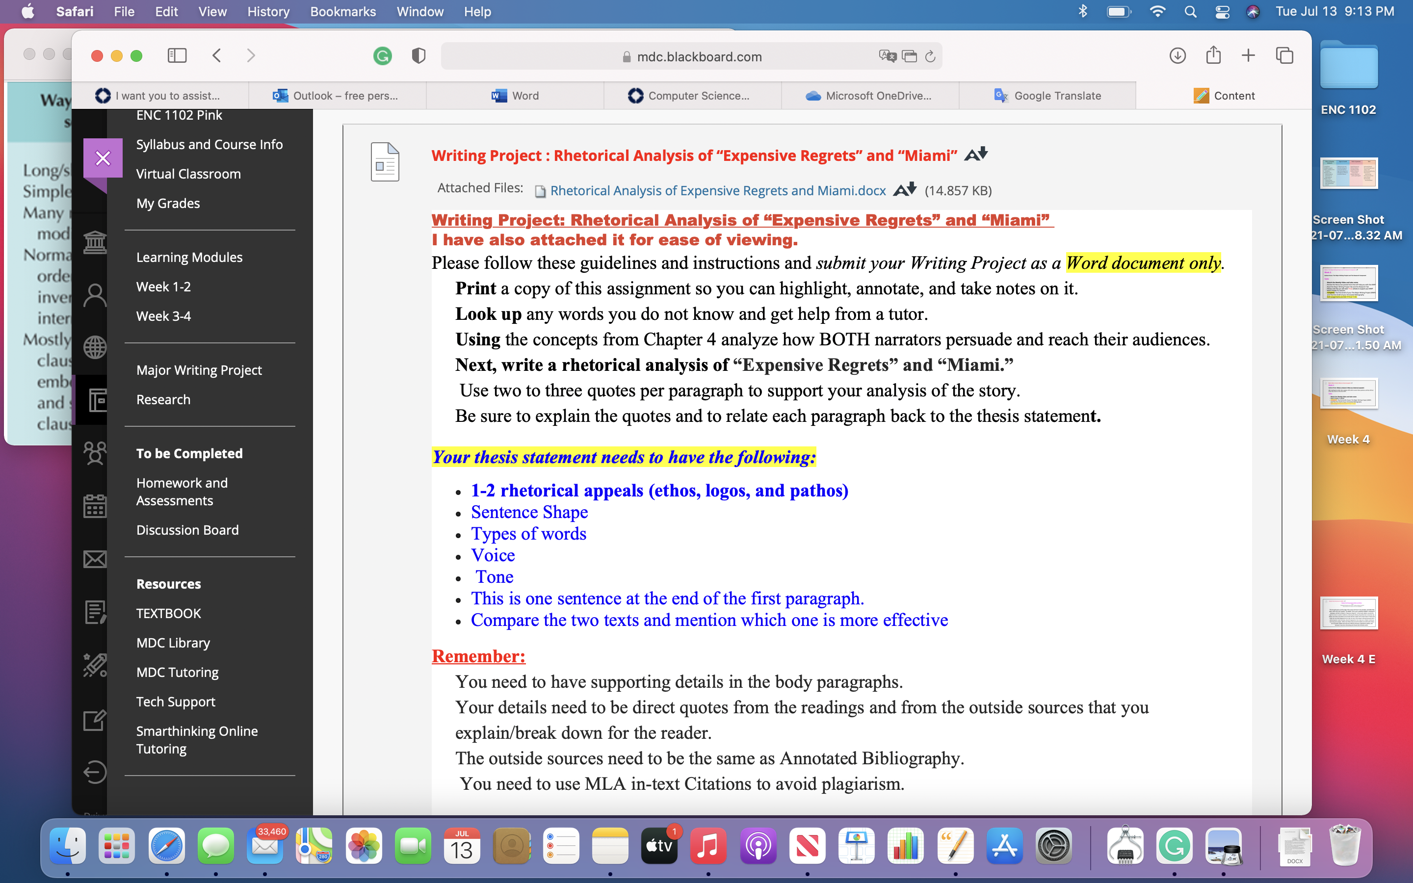Open Week 3-4 course folder
The width and height of the screenshot is (1413, 883).
coord(163,316)
